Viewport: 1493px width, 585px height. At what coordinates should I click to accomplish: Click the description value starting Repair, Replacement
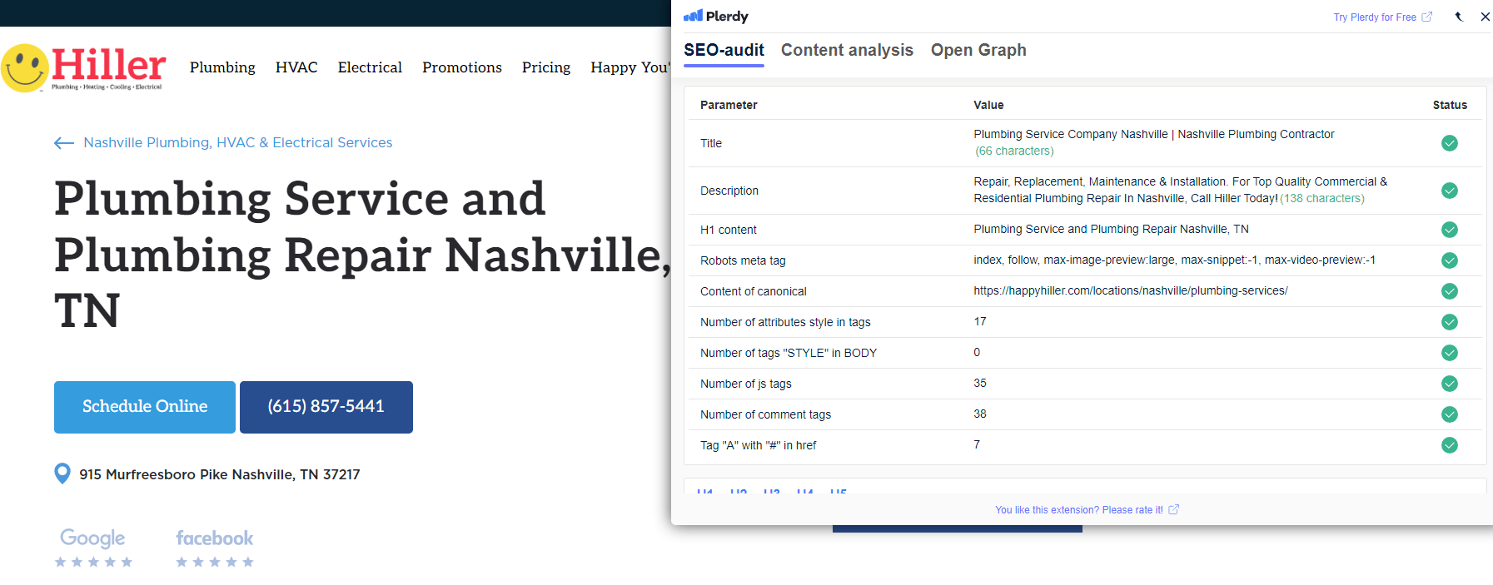click(x=1181, y=190)
